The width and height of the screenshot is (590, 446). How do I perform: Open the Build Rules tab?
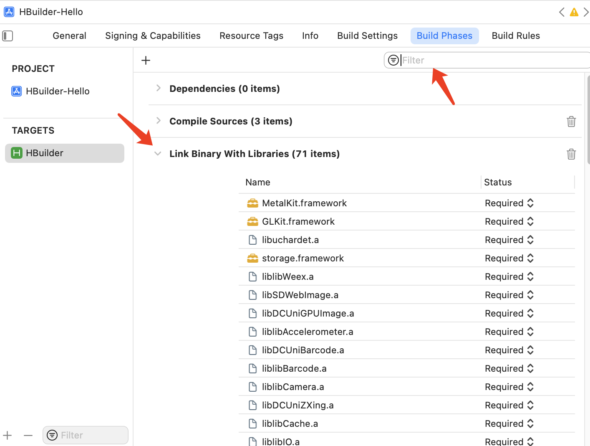pos(516,36)
